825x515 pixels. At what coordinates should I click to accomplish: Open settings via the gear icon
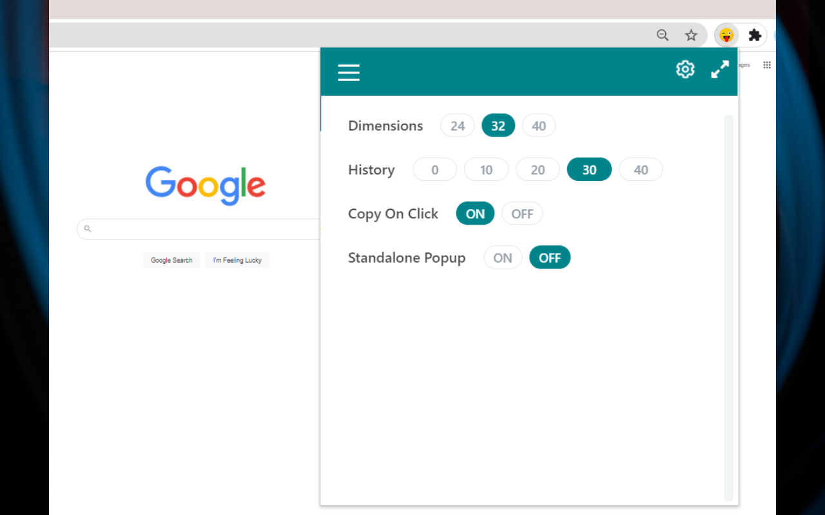685,69
